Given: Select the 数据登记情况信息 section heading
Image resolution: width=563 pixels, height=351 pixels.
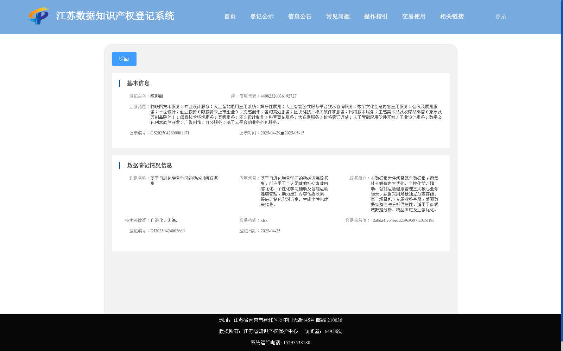Looking at the screenshot, I should click(x=150, y=165).
